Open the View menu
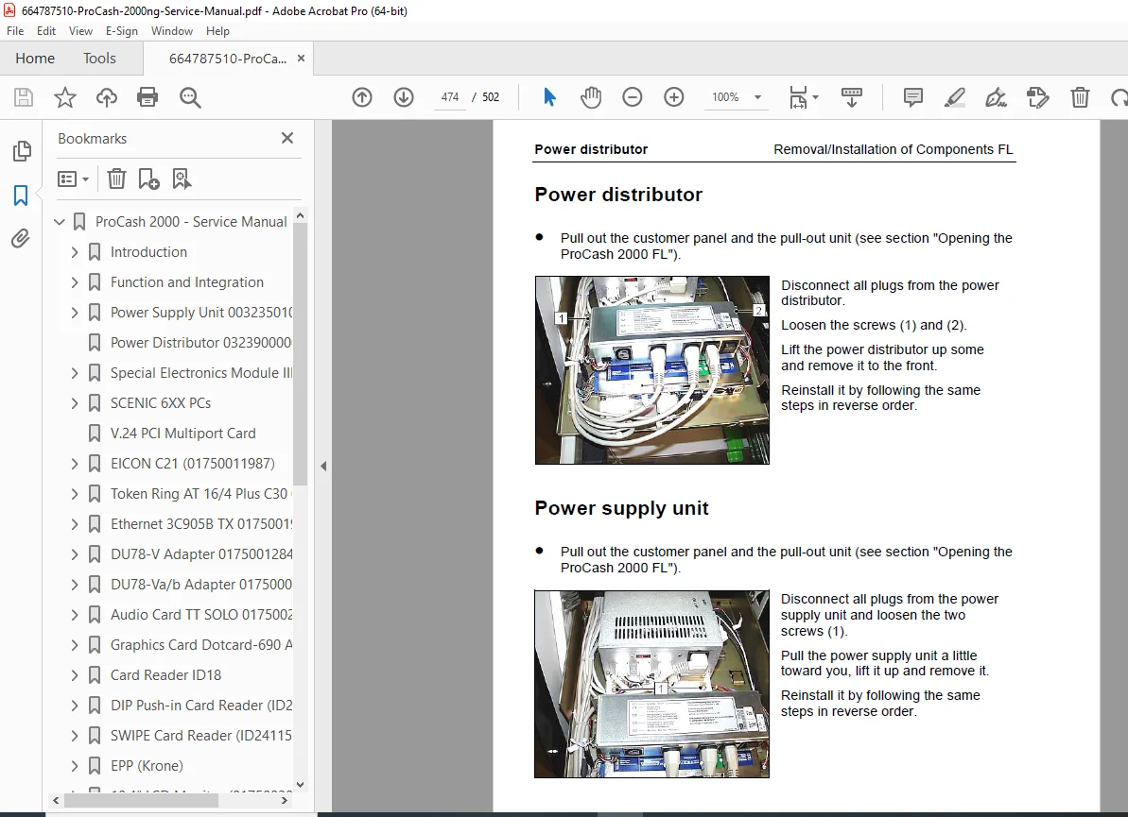 point(80,31)
